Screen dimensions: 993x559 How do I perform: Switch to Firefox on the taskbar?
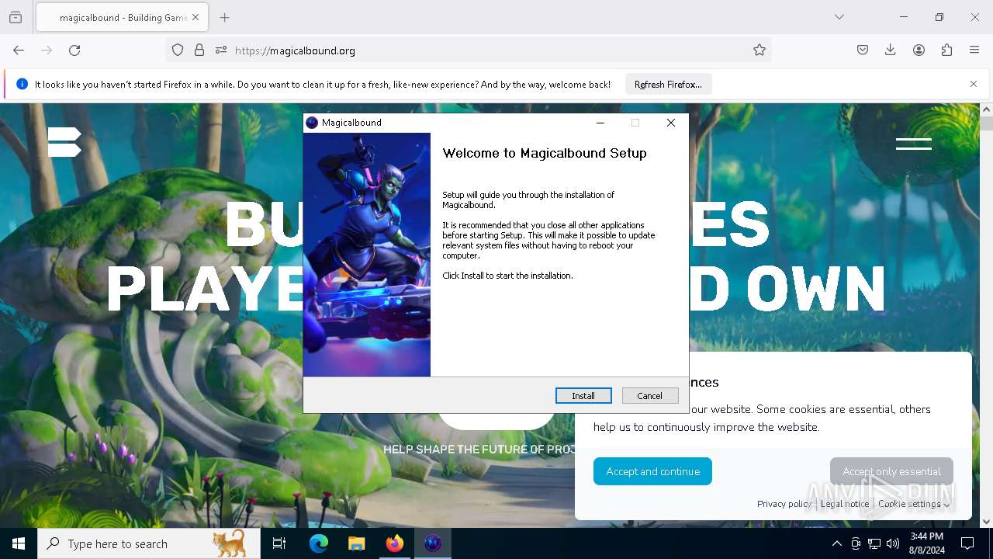[x=395, y=543]
